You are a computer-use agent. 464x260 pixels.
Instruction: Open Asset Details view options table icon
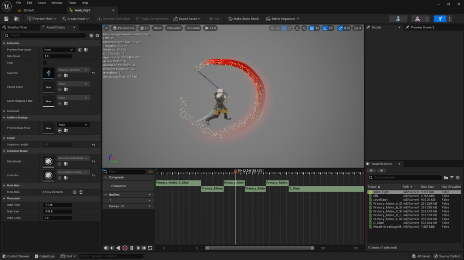click(x=91, y=35)
